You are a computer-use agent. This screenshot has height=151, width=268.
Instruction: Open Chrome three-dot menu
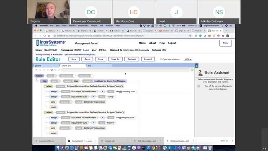point(232,36)
